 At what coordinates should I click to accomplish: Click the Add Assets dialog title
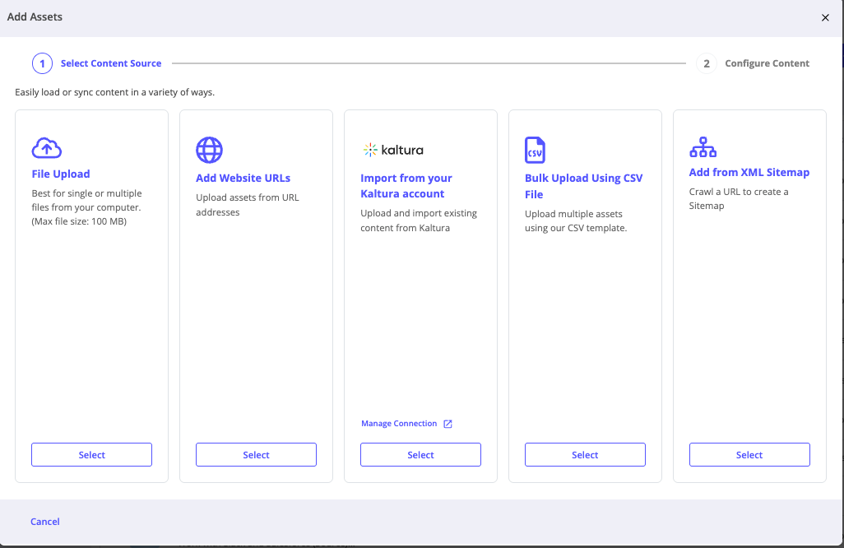[35, 16]
